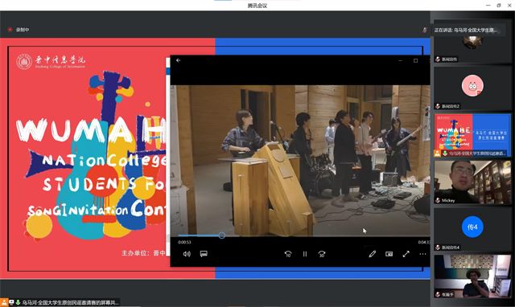Image resolution: width=515 pixels, height=307 pixels.
Task: Select the Mickey participant video tile
Action: pos(472,182)
